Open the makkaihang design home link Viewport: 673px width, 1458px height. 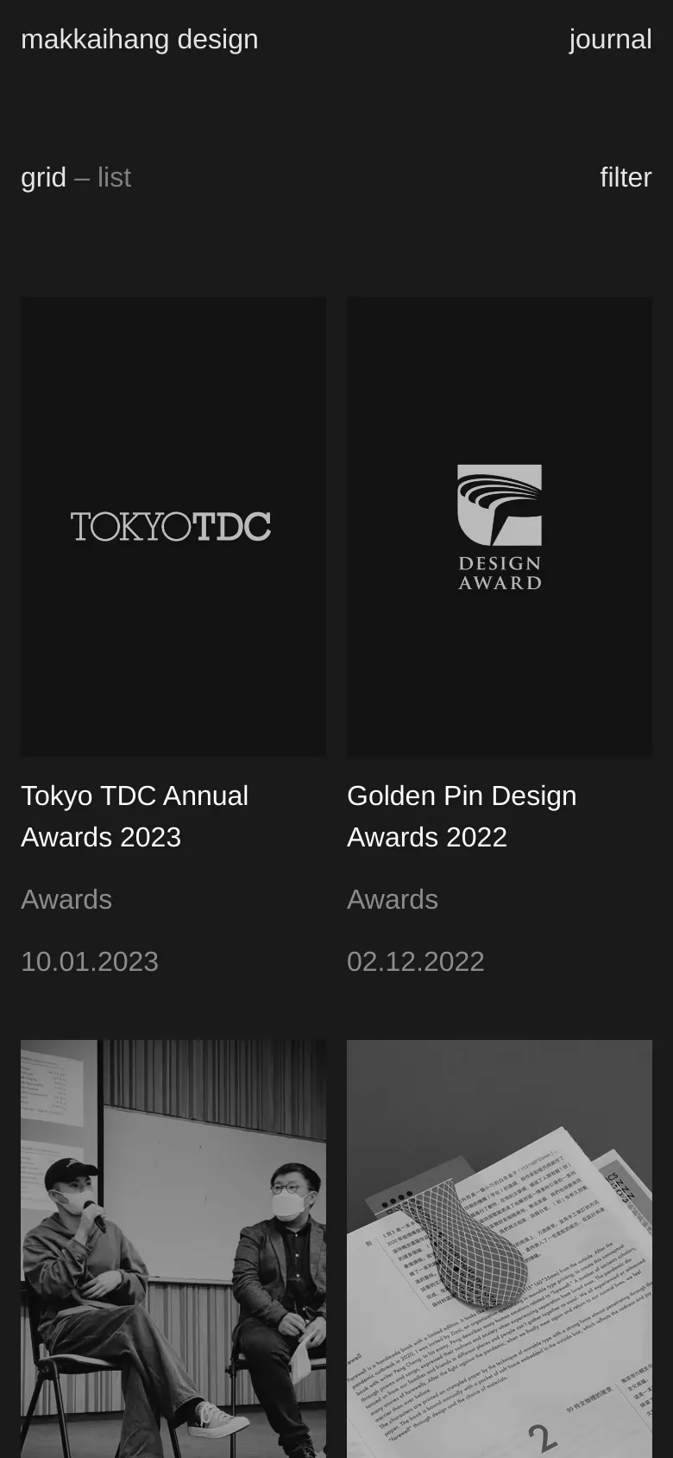pos(140,40)
